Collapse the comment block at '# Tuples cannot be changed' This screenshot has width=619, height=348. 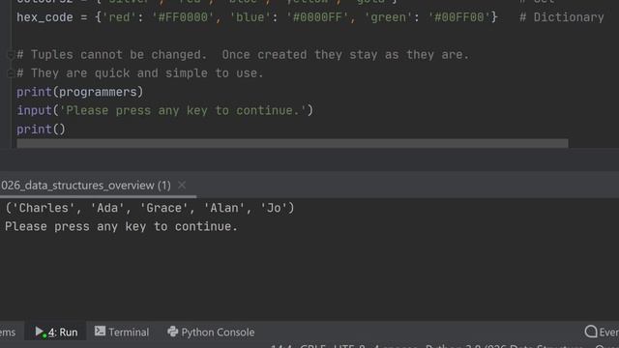click(x=11, y=55)
